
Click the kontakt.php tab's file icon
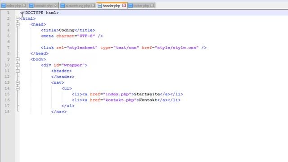coord(31,6)
